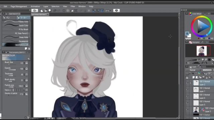Open the dropdown arrow beside the toolbar tablet icon
This screenshot has height=120, width=214.
[110, 11]
